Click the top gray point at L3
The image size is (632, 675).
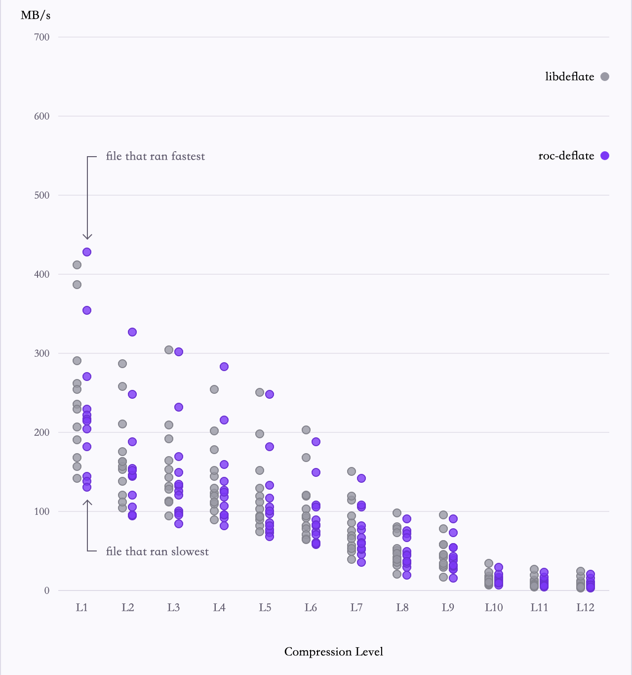tap(169, 350)
